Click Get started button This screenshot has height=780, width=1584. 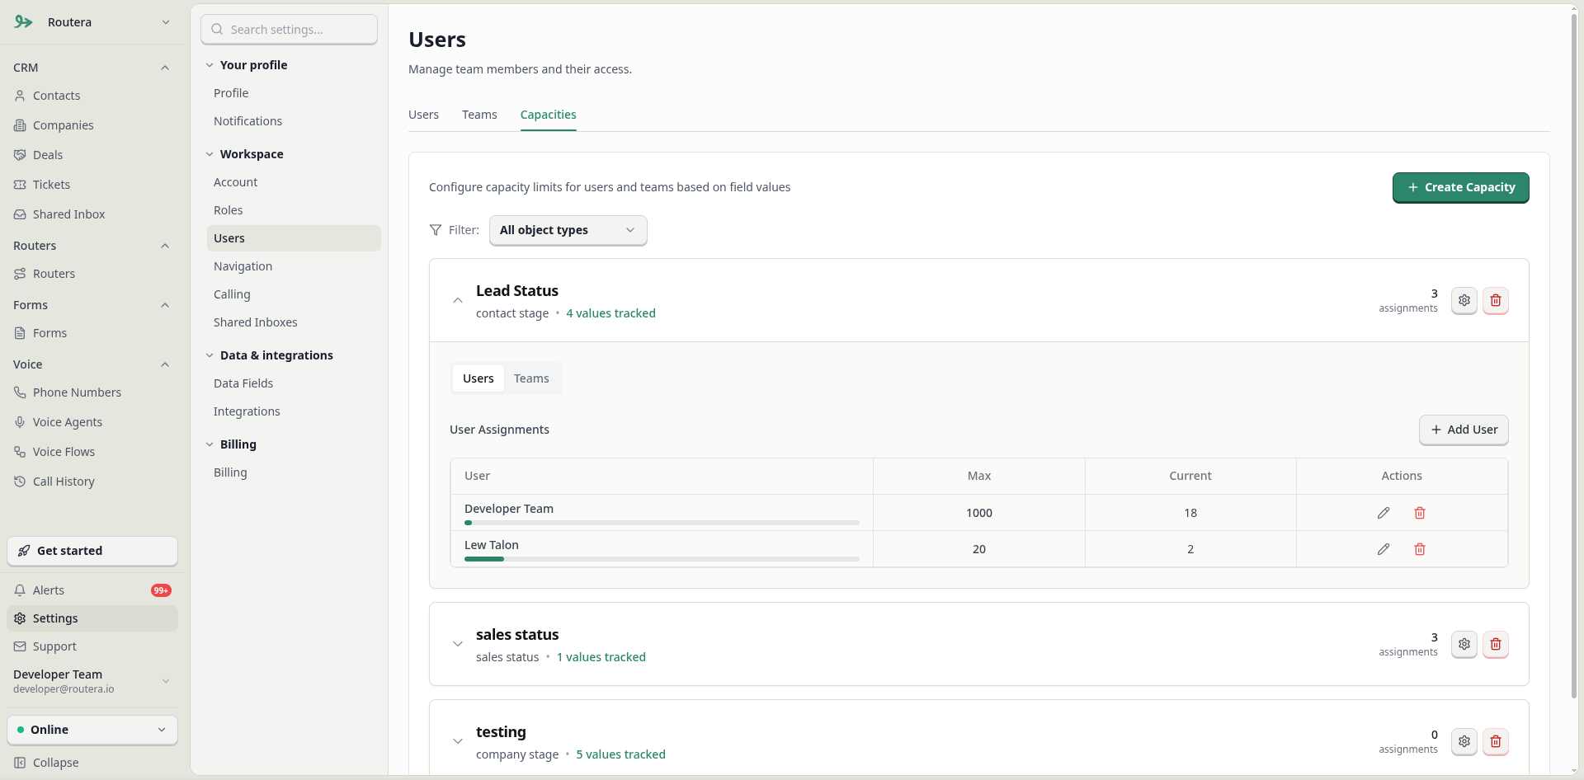point(92,551)
